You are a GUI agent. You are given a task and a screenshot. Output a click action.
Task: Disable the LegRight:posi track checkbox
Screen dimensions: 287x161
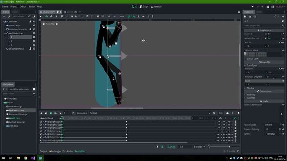41,122
